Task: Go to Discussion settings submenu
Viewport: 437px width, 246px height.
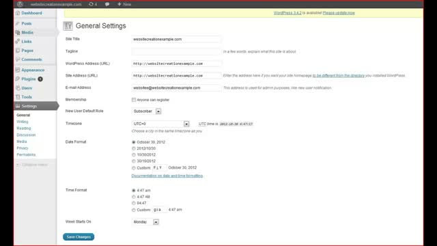Action: (x=26, y=135)
